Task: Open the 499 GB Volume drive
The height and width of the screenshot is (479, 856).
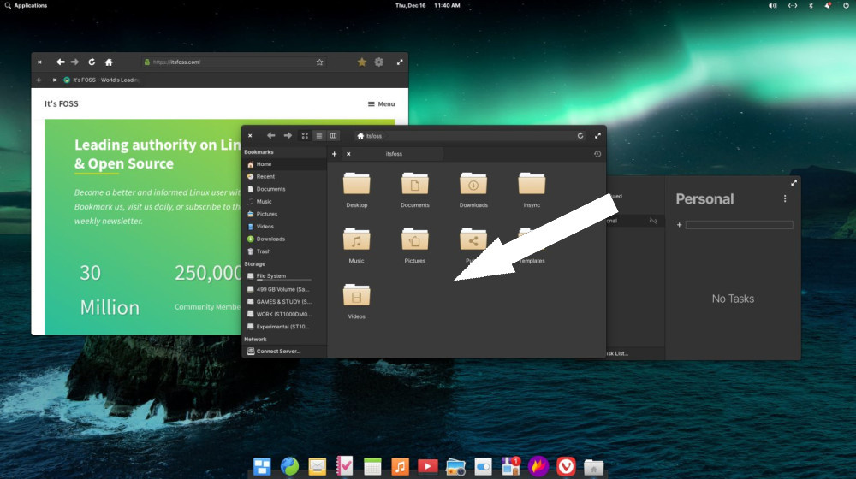Action: point(284,289)
